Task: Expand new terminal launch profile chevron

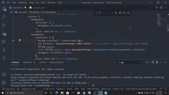Action: (x=149, y=62)
